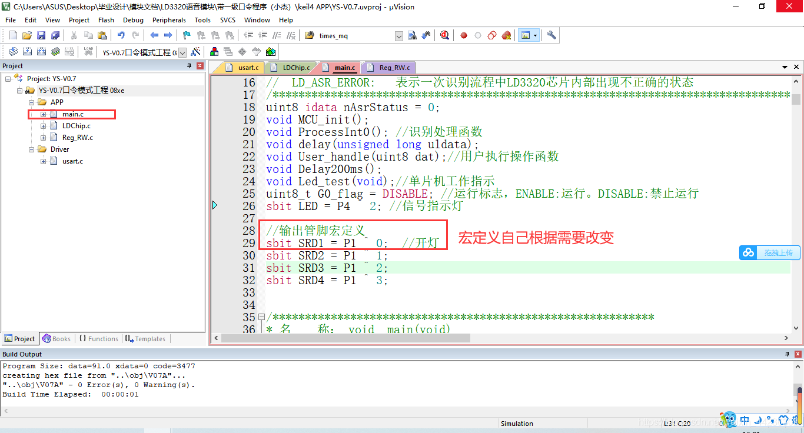Open the times_mq find dropdown arrow

pyautogui.click(x=398, y=36)
